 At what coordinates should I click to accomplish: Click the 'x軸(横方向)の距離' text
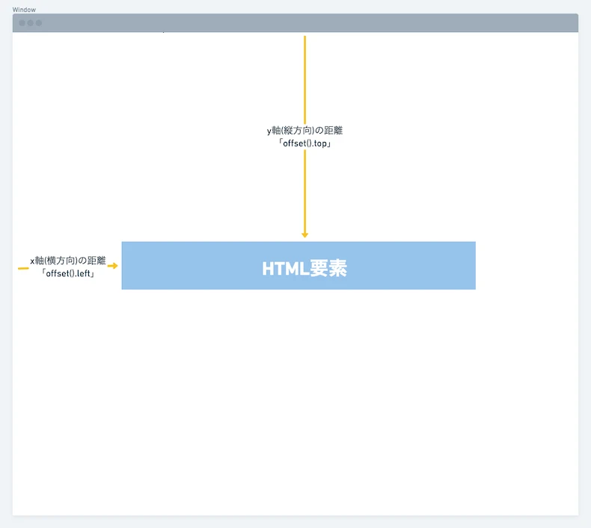(68, 261)
